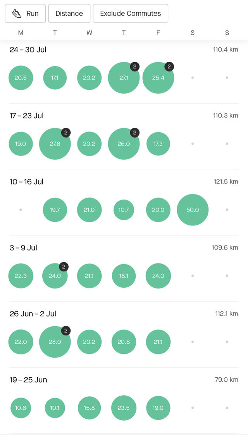Image resolution: width=248 pixels, height=435 pixels.
Task: Tap the badge on the 28.0 bubble
Action: click(x=66, y=331)
